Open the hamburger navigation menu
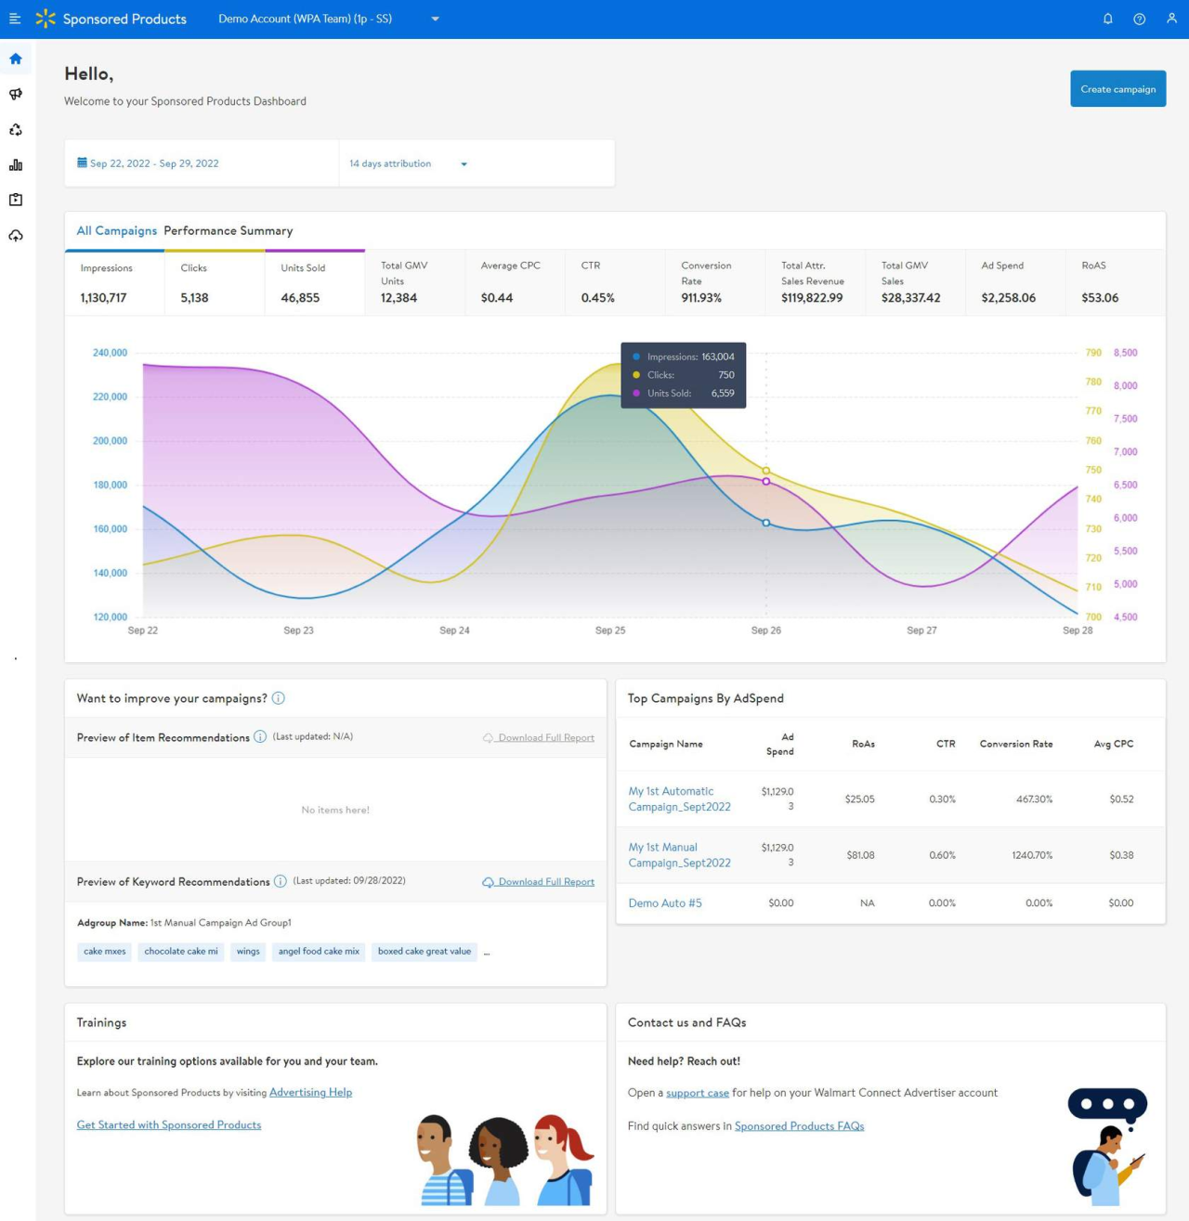 pyautogui.click(x=15, y=19)
